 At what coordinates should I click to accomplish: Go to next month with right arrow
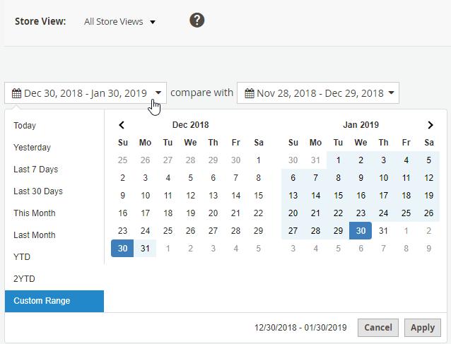tap(430, 125)
